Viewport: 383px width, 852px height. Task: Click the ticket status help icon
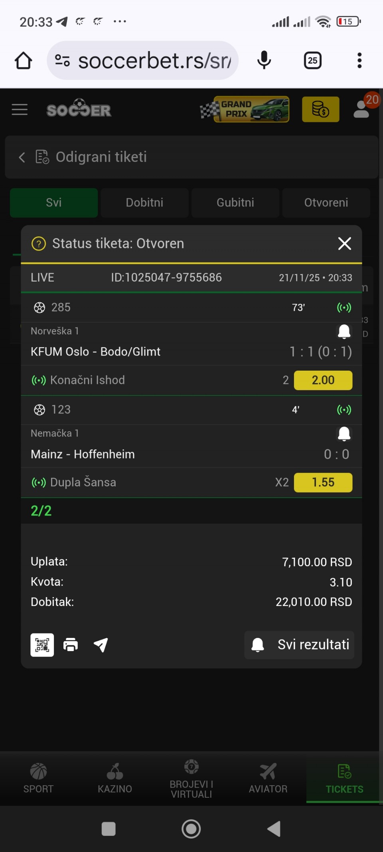[39, 244]
